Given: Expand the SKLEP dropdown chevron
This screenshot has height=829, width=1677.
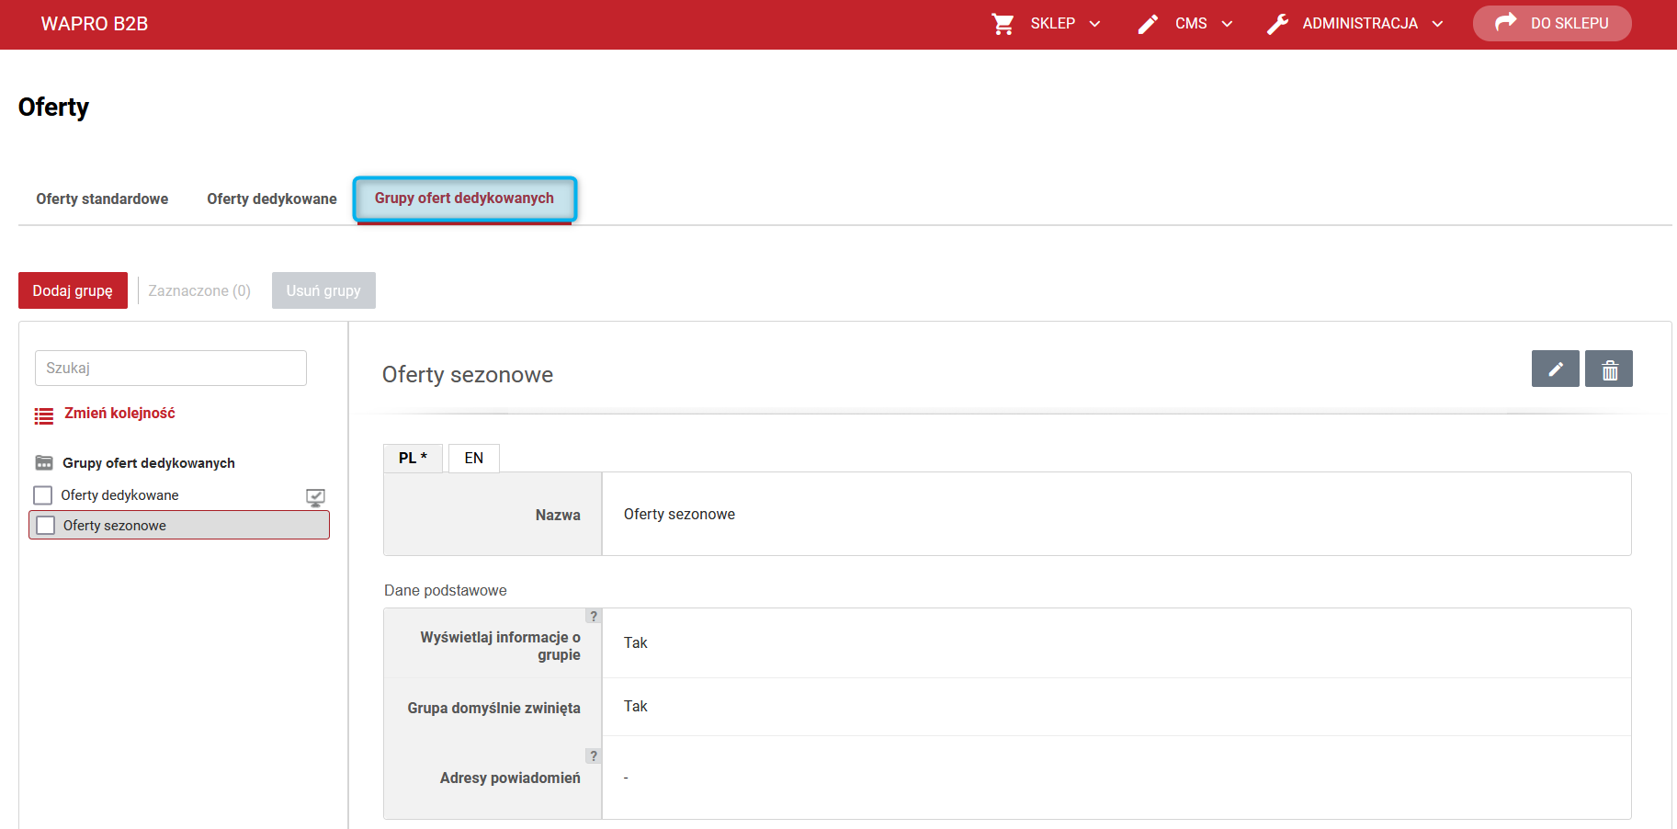Looking at the screenshot, I should (1095, 24).
